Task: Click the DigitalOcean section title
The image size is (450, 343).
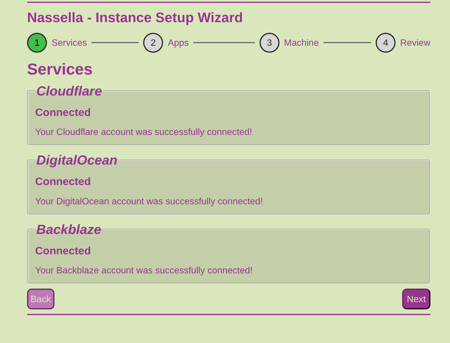Action: pos(77,160)
